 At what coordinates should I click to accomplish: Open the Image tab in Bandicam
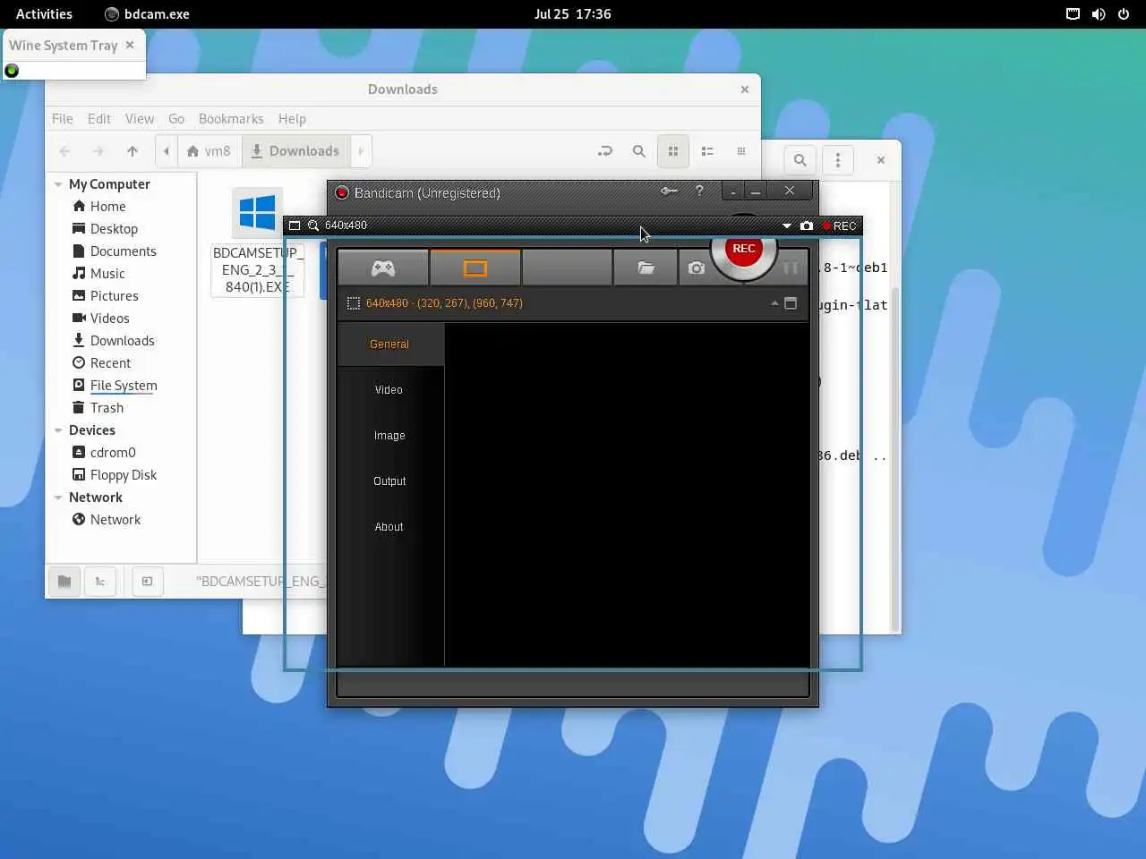coord(389,436)
